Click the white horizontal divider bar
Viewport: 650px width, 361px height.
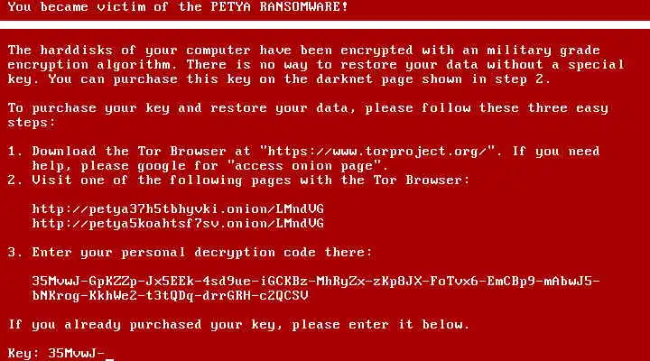(325, 25)
